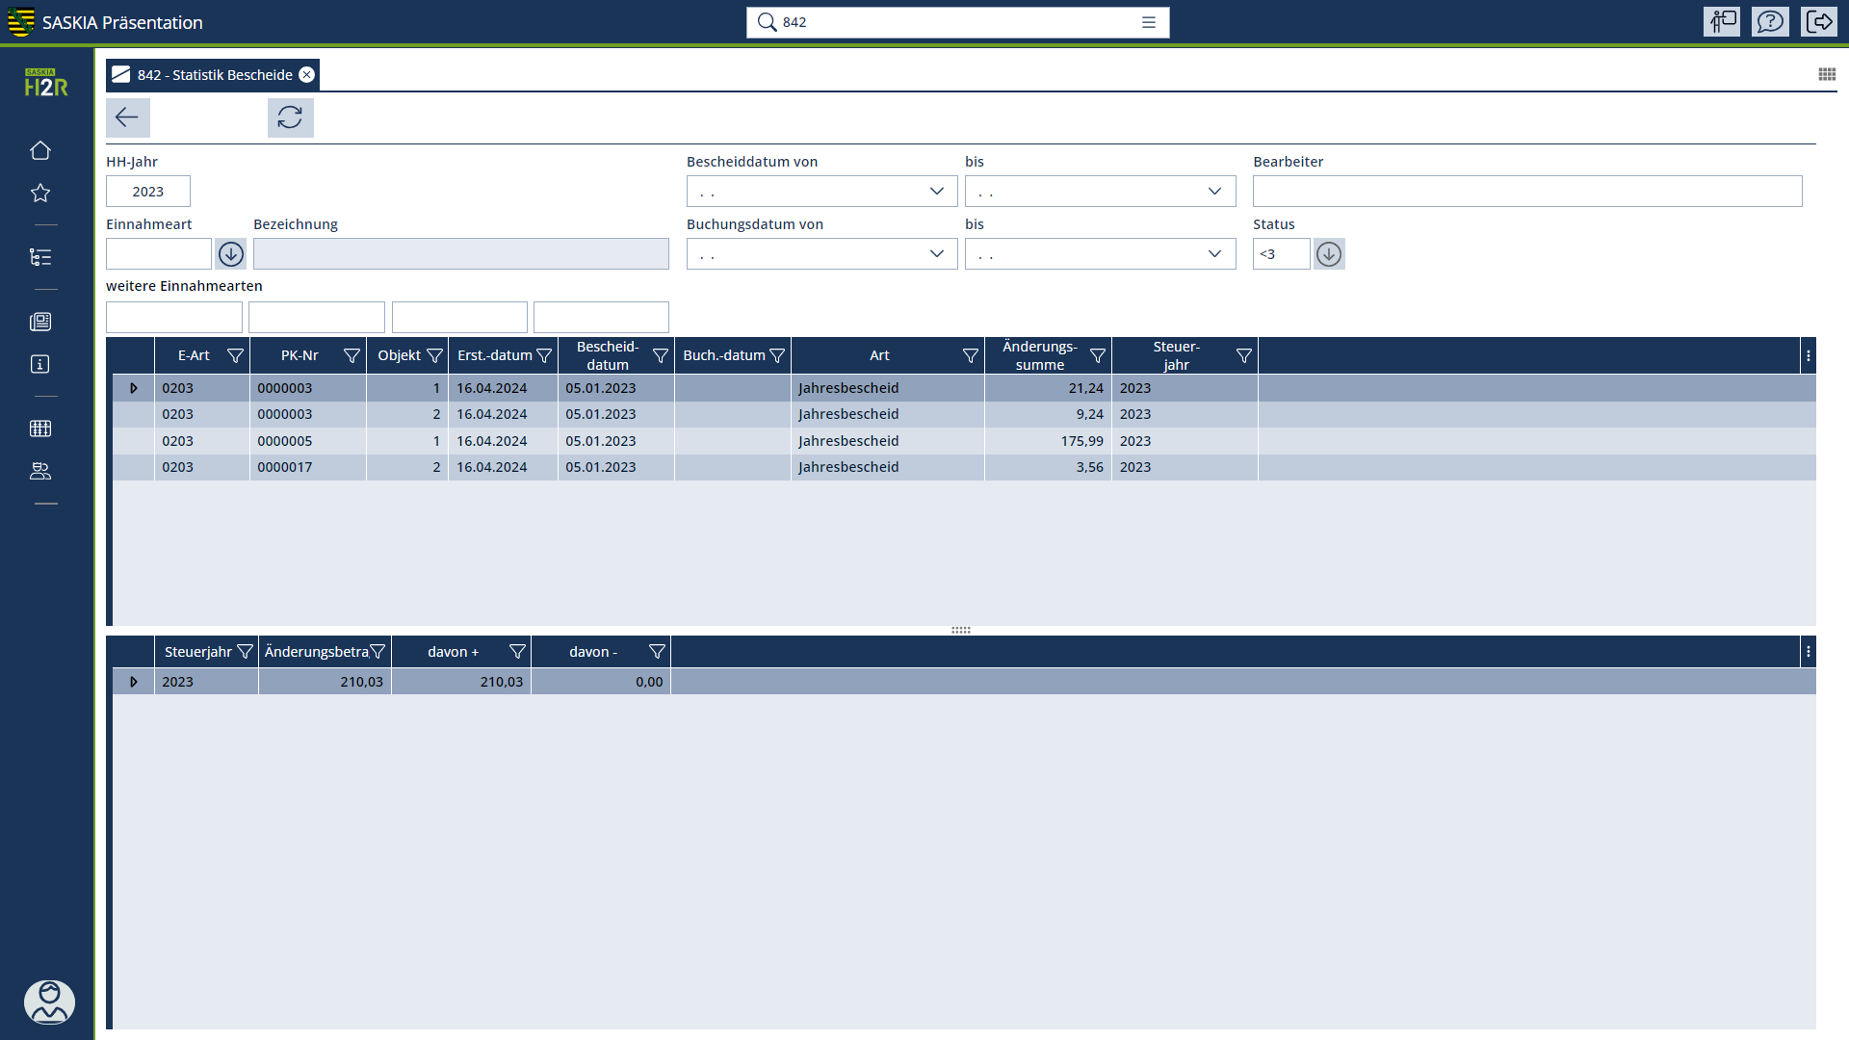
Task: Open the search bar hamburger menu
Action: [1149, 22]
